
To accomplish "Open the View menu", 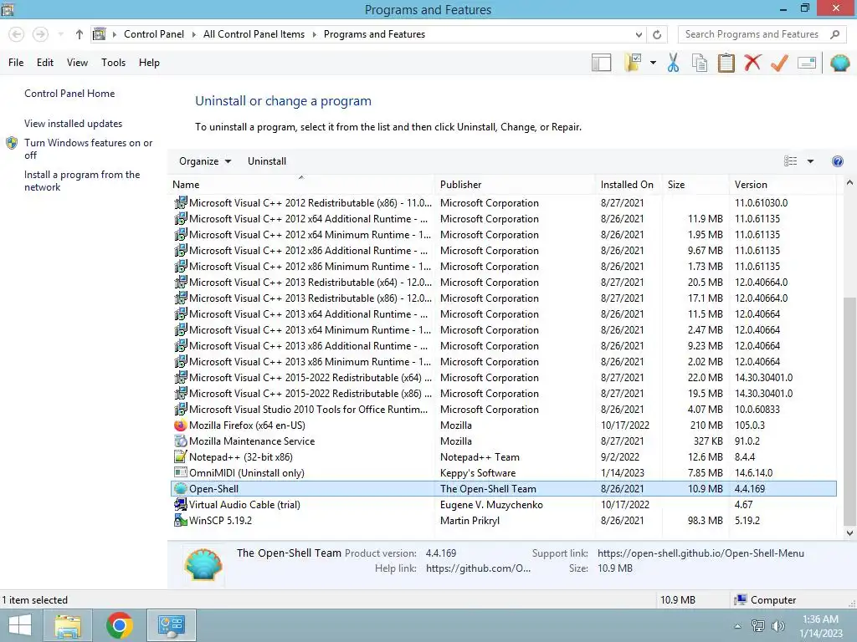I will [x=77, y=63].
